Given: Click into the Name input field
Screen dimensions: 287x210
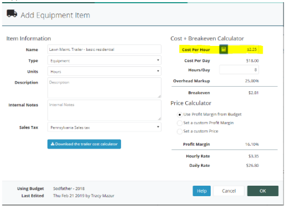Looking at the screenshot, I should (105, 49).
